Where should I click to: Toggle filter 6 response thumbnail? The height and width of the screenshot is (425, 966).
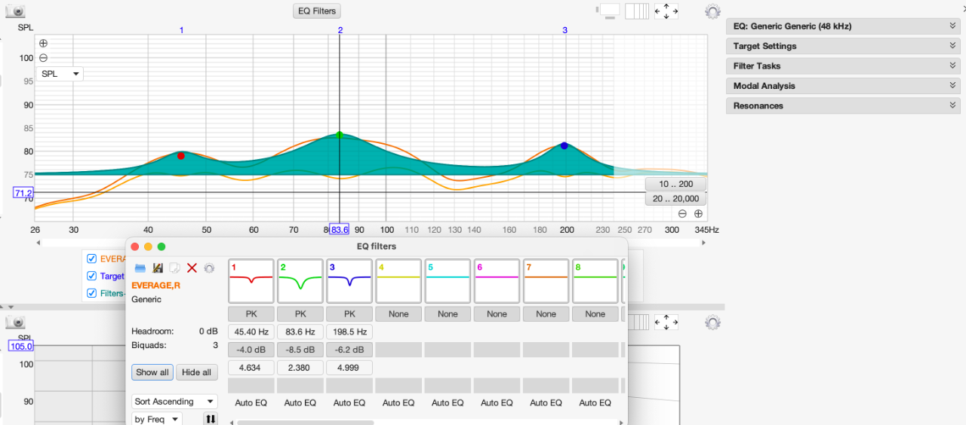coord(497,281)
